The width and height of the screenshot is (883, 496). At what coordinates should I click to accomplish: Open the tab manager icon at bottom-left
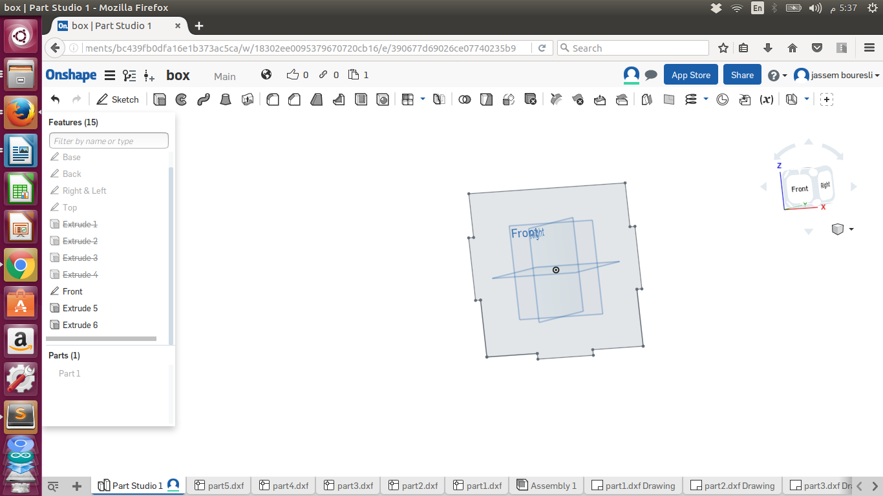pos(54,486)
